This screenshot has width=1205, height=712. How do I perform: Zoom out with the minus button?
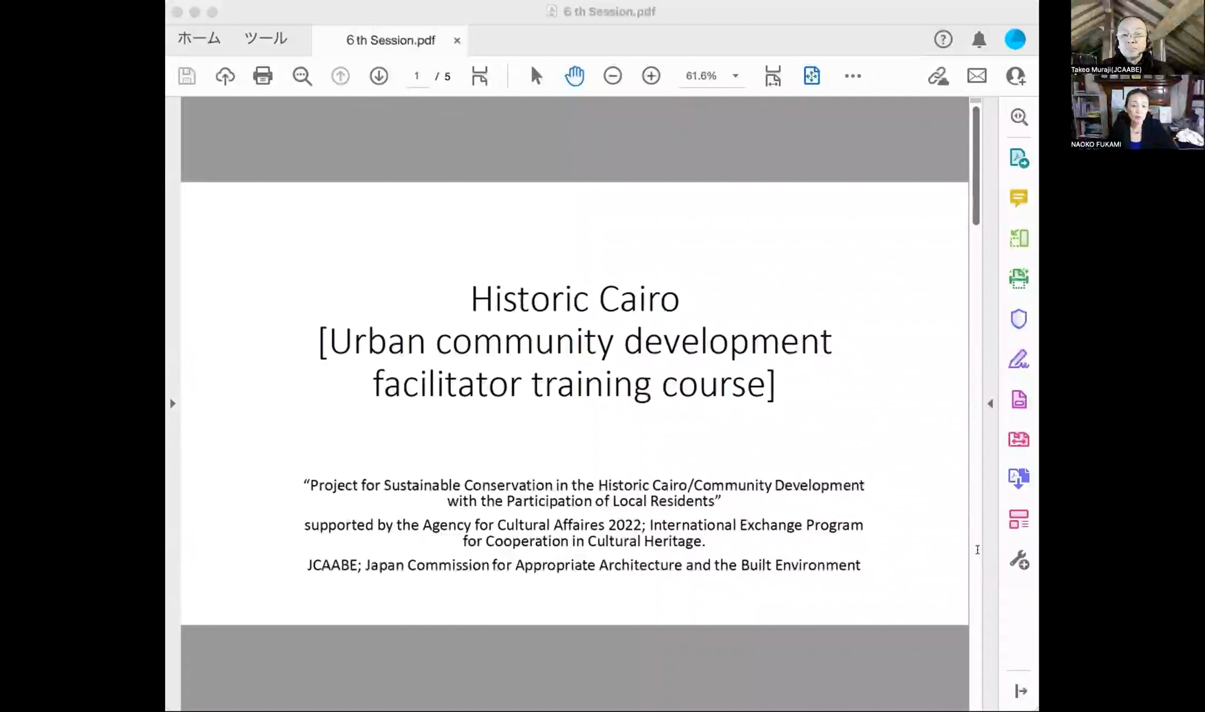pos(613,76)
